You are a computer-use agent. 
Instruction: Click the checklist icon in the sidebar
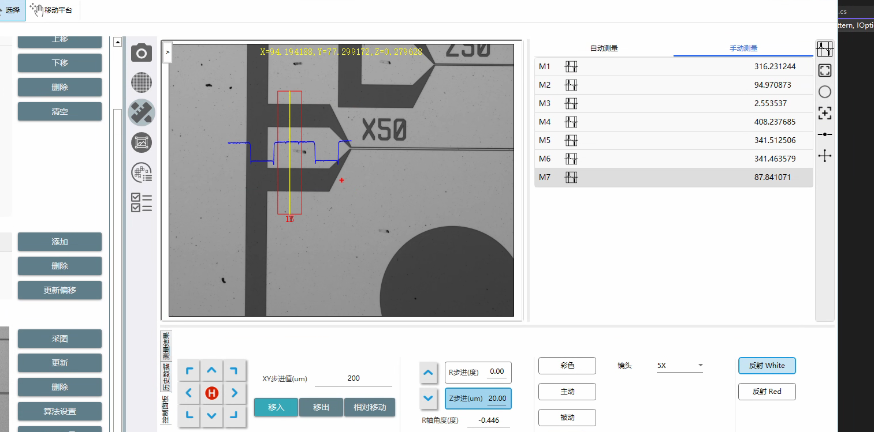142,202
